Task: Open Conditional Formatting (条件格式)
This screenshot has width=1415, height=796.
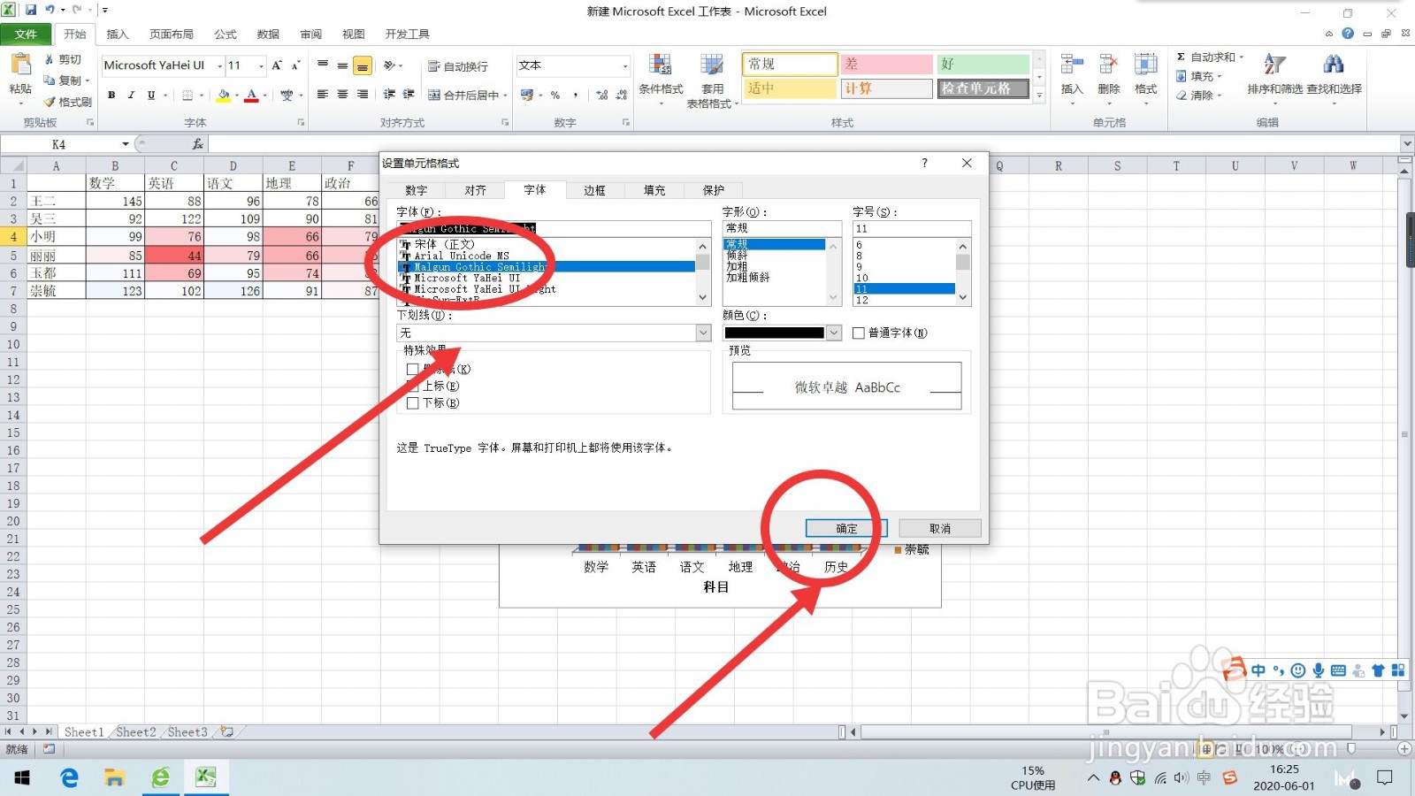Action: pyautogui.click(x=661, y=78)
